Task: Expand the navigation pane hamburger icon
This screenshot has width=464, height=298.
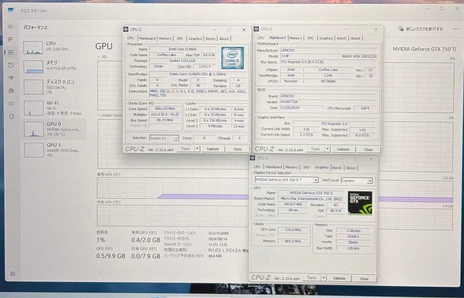Action: (11, 27)
